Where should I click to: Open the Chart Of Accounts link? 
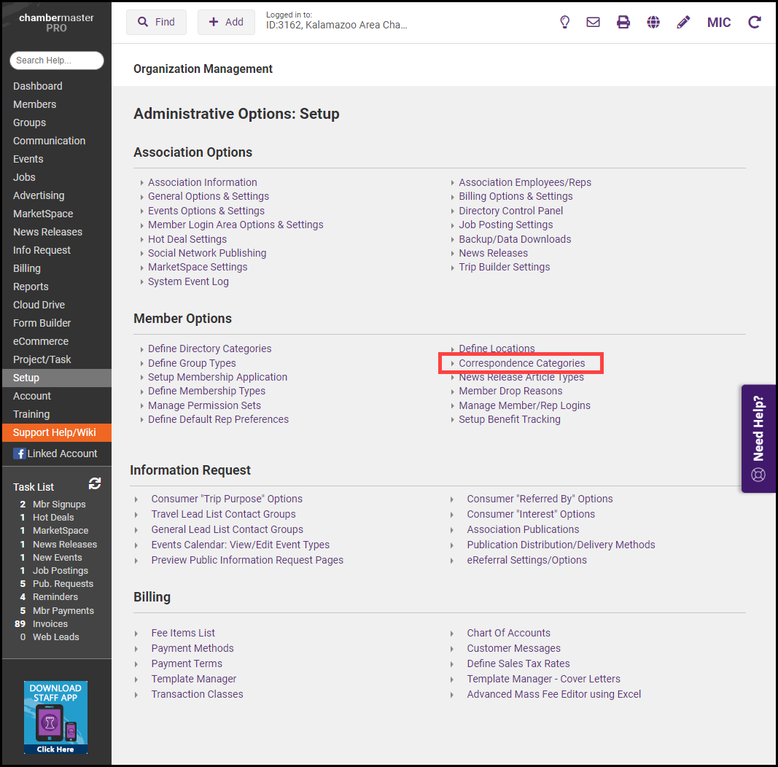click(508, 633)
